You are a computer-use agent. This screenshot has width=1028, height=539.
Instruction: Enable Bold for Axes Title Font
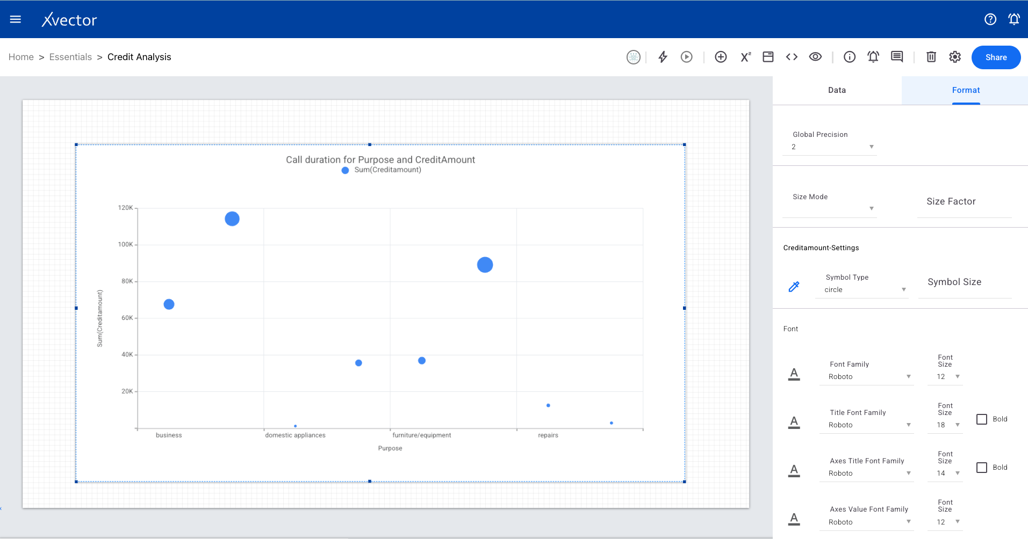click(x=982, y=468)
